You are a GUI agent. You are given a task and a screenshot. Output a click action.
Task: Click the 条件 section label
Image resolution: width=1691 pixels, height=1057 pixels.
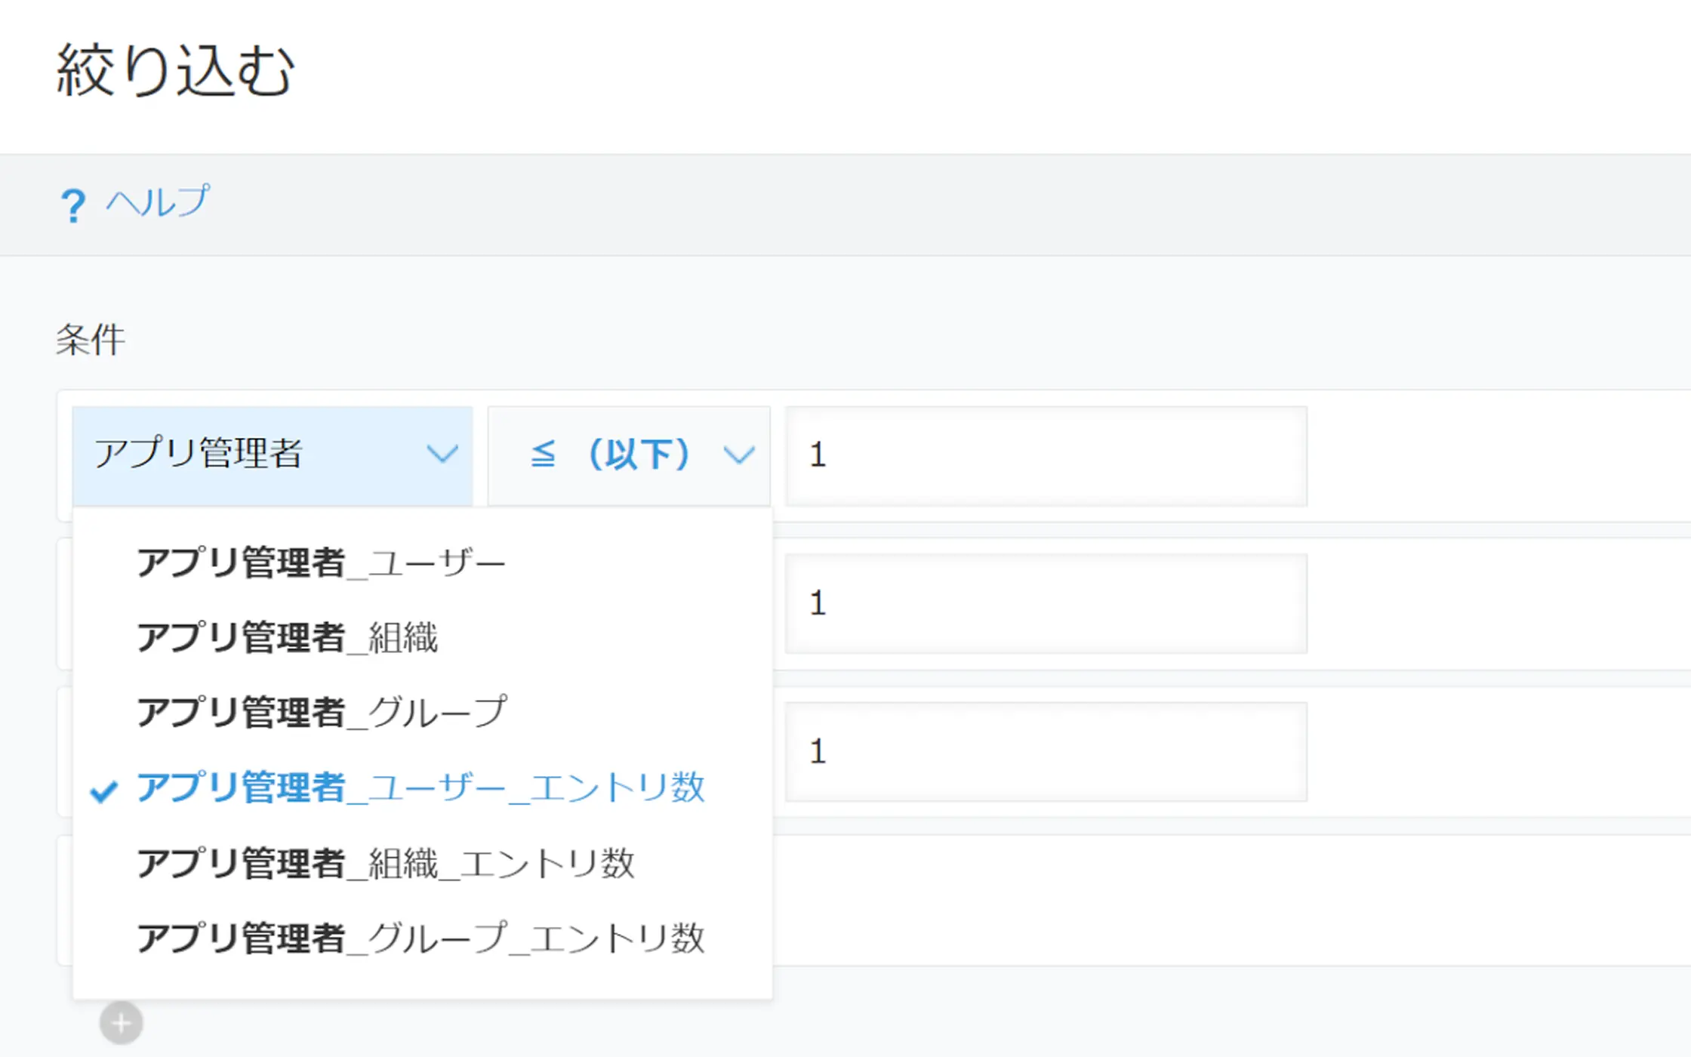coord(91,340)
